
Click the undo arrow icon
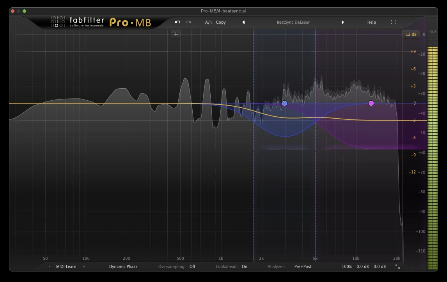coord(177,22)
